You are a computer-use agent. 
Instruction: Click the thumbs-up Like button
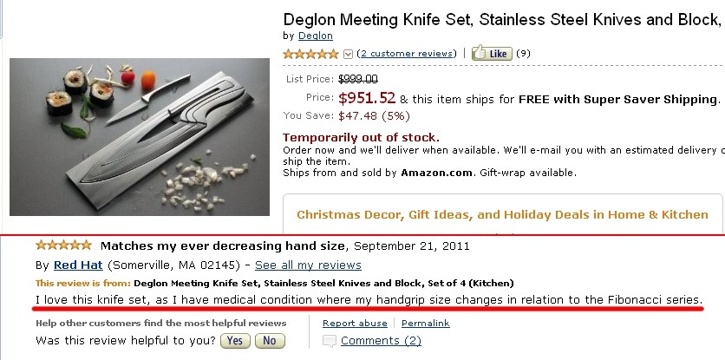point(492,54)
